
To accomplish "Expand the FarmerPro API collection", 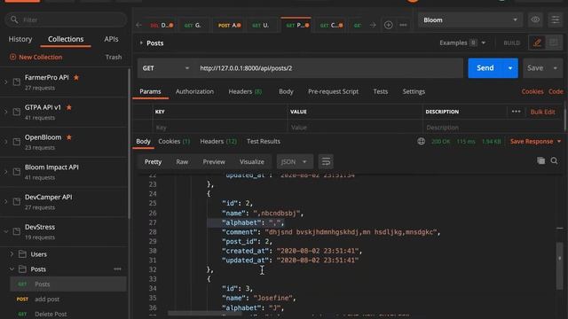I will (6, 82).
